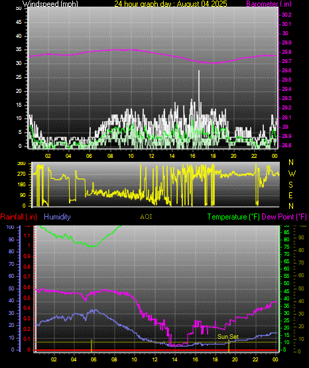This screenshot has height=368, width=309.
Task: Click the "E" wind direction letter
Action: [290, 195]
